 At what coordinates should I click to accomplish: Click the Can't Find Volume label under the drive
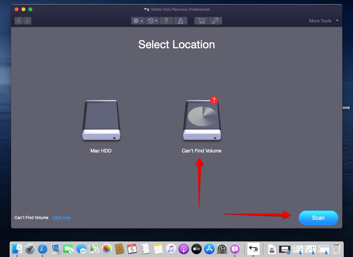202,151
